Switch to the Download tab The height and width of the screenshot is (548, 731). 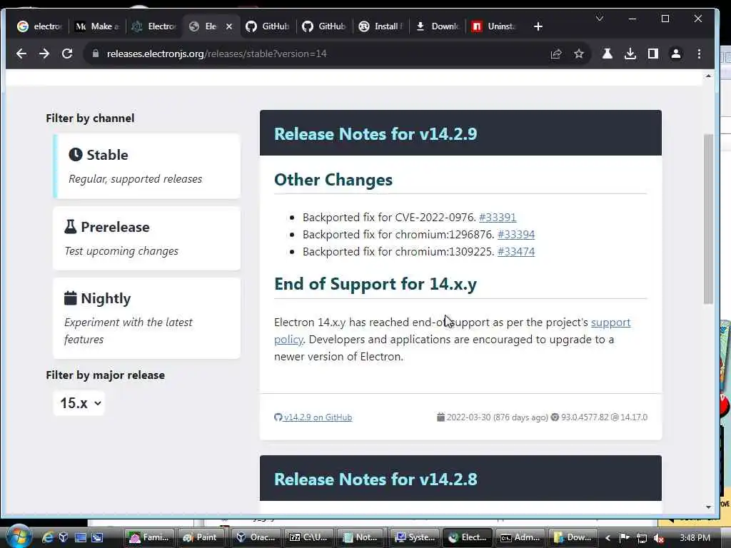[438, 26]
